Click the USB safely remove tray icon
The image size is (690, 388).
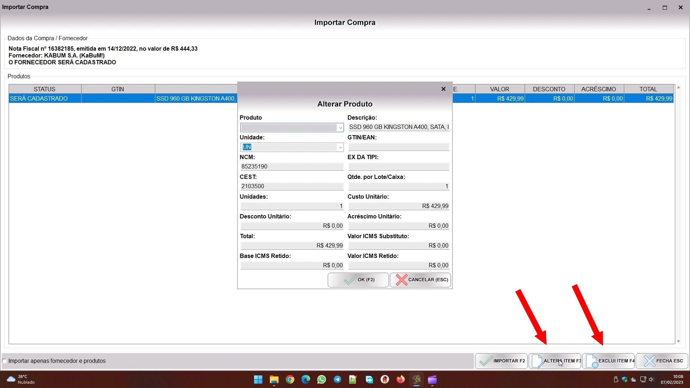click(616, 379)
